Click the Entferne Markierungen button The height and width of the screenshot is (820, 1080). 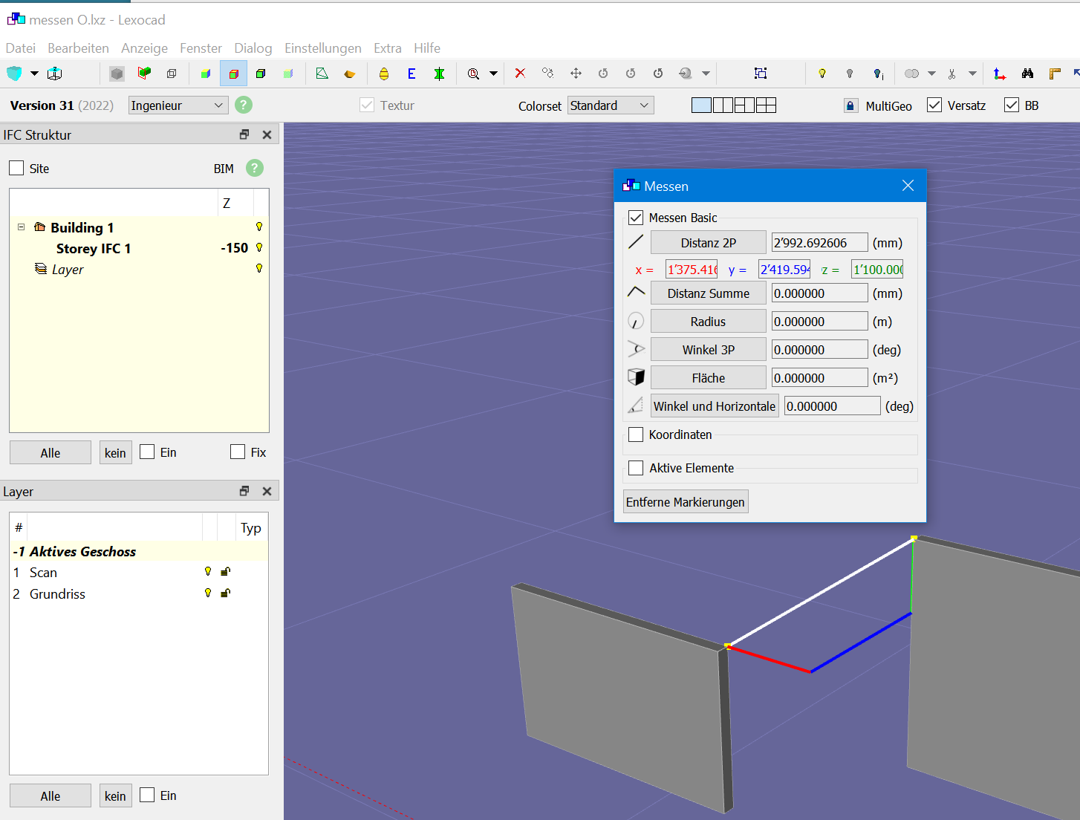pos(685,502)
